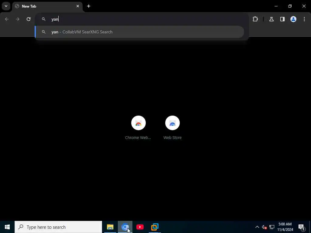Minimize the Chrome window

tap(276, 6)
